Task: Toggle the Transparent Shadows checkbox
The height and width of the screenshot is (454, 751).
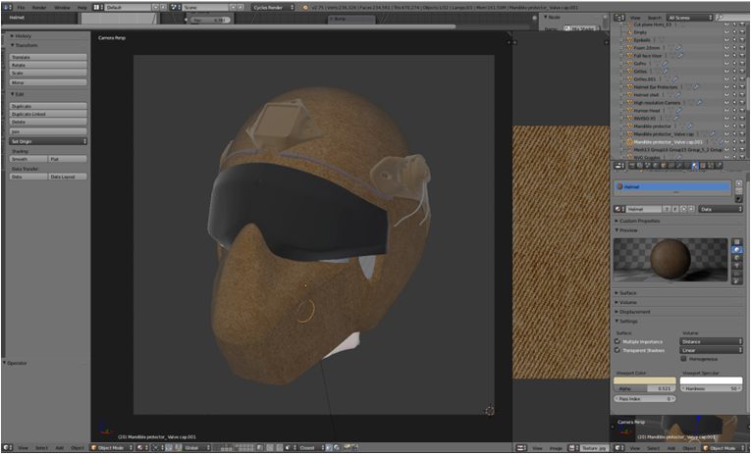Action: tap(617, 350)
